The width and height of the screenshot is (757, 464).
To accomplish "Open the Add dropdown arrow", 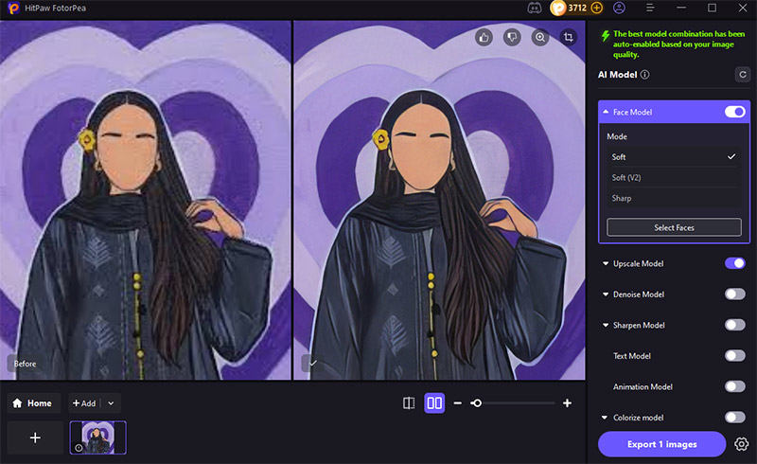I will pyautogui.click(x=111, y=403).
